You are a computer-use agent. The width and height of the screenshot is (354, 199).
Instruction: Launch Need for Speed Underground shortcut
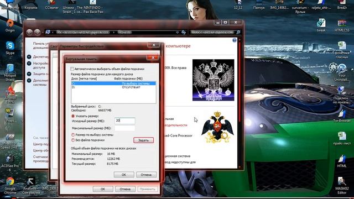click(x=10, y=142)
